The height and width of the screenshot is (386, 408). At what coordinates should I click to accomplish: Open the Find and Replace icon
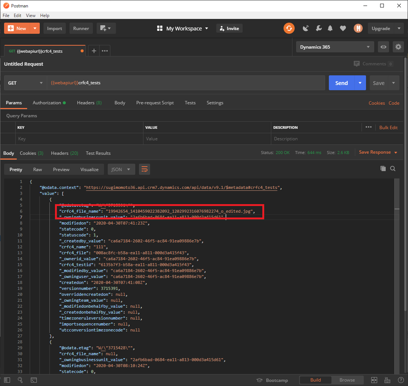tap(20, 380)
